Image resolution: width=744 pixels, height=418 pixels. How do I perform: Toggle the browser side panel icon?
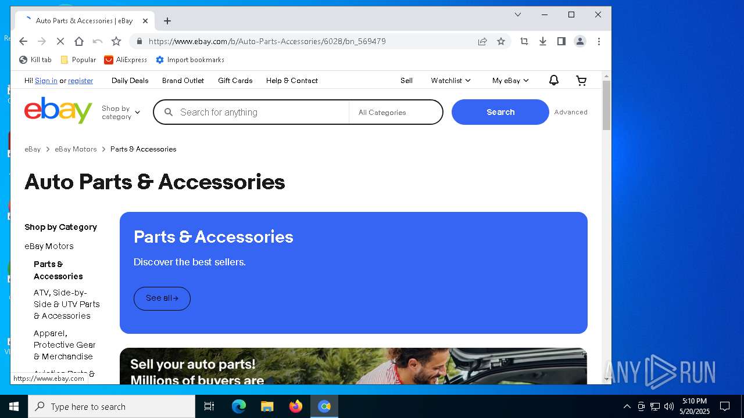561,41
